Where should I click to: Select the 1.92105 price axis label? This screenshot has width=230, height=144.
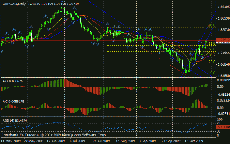tap(224, 7)
